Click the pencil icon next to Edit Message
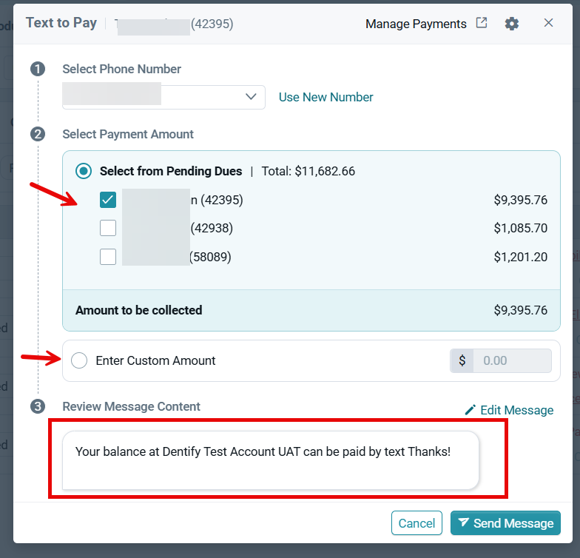Screen dimensions: 580x558 coord(471,410)
